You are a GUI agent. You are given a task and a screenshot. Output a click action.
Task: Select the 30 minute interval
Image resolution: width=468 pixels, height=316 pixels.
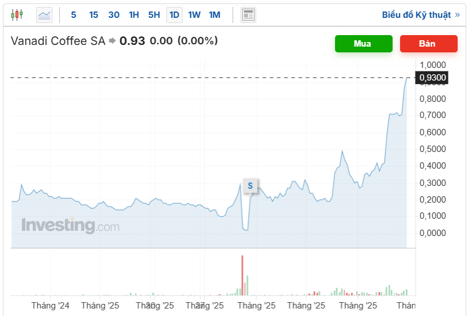click(x=114, y=15)
